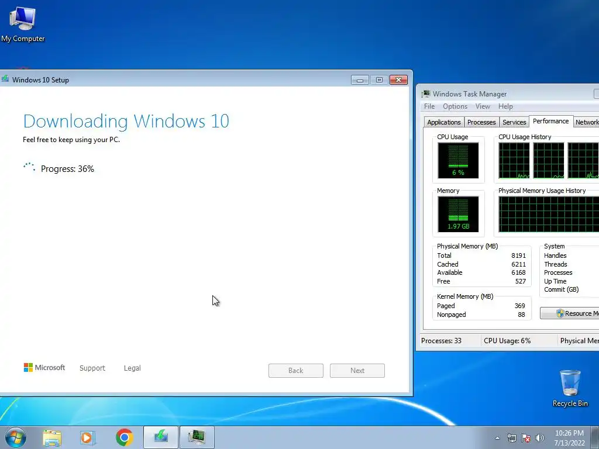Switch to the Applications tab
This screenshot has height=449, width=599.
tap(444, 122)
